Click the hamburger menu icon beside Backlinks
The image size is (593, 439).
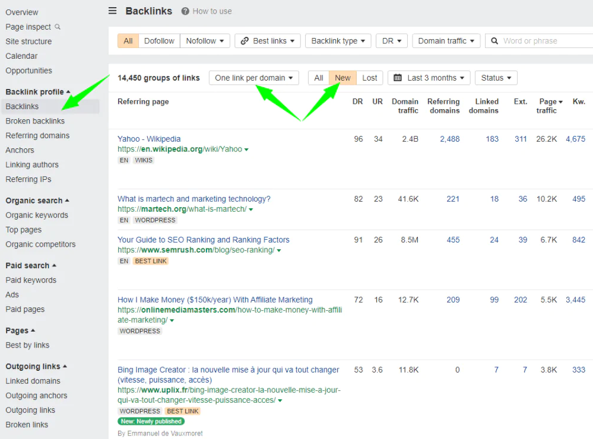[x=113, y=11]
